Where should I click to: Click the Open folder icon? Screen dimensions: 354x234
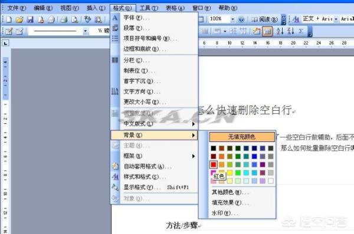click(x=19, y=19)
